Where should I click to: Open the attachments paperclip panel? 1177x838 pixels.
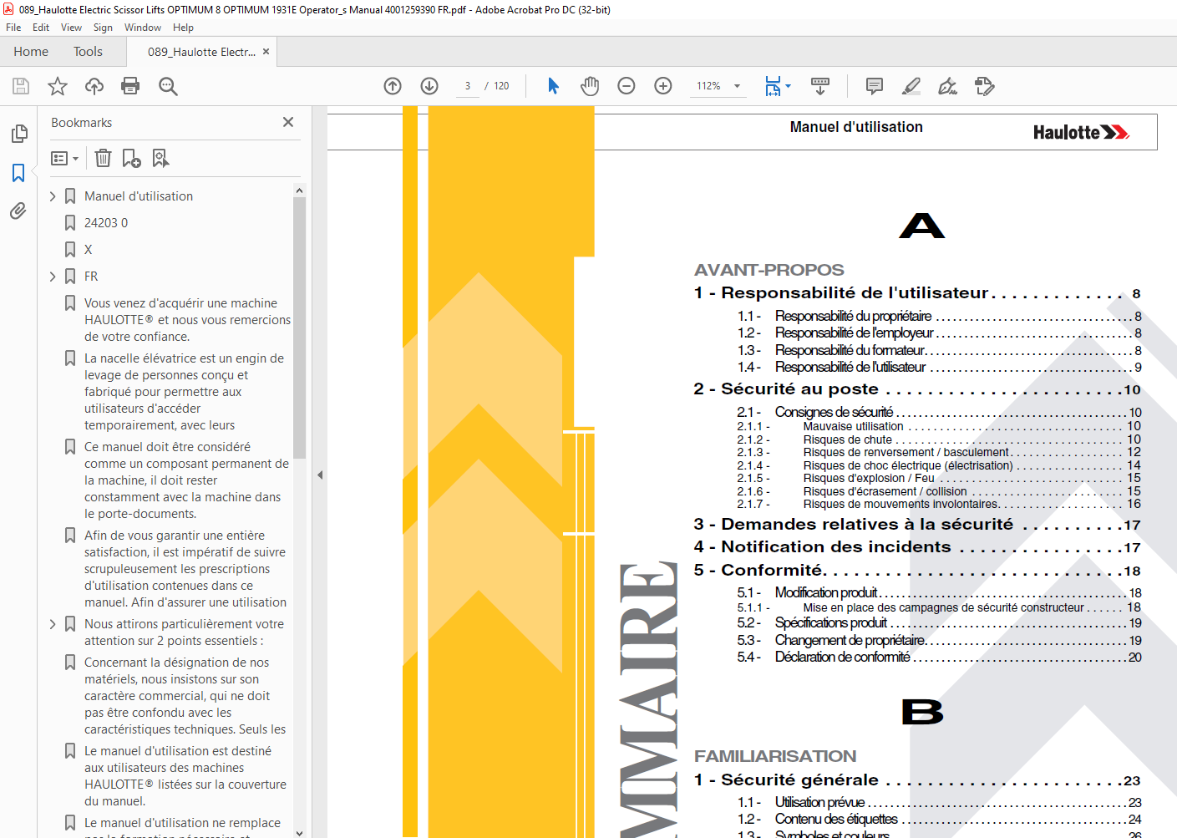tap(18, 211)
